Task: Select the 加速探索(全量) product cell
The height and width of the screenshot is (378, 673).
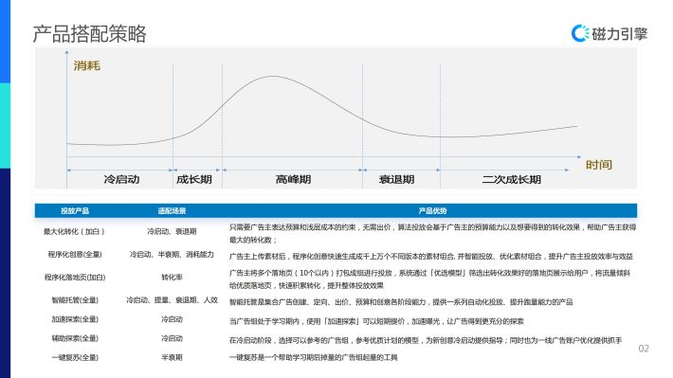Action: [75, 319]
